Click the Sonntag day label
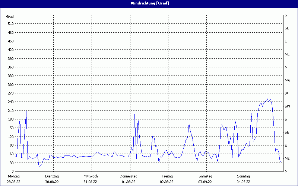This screenshot has height=186, width=298. coord(244,176)
